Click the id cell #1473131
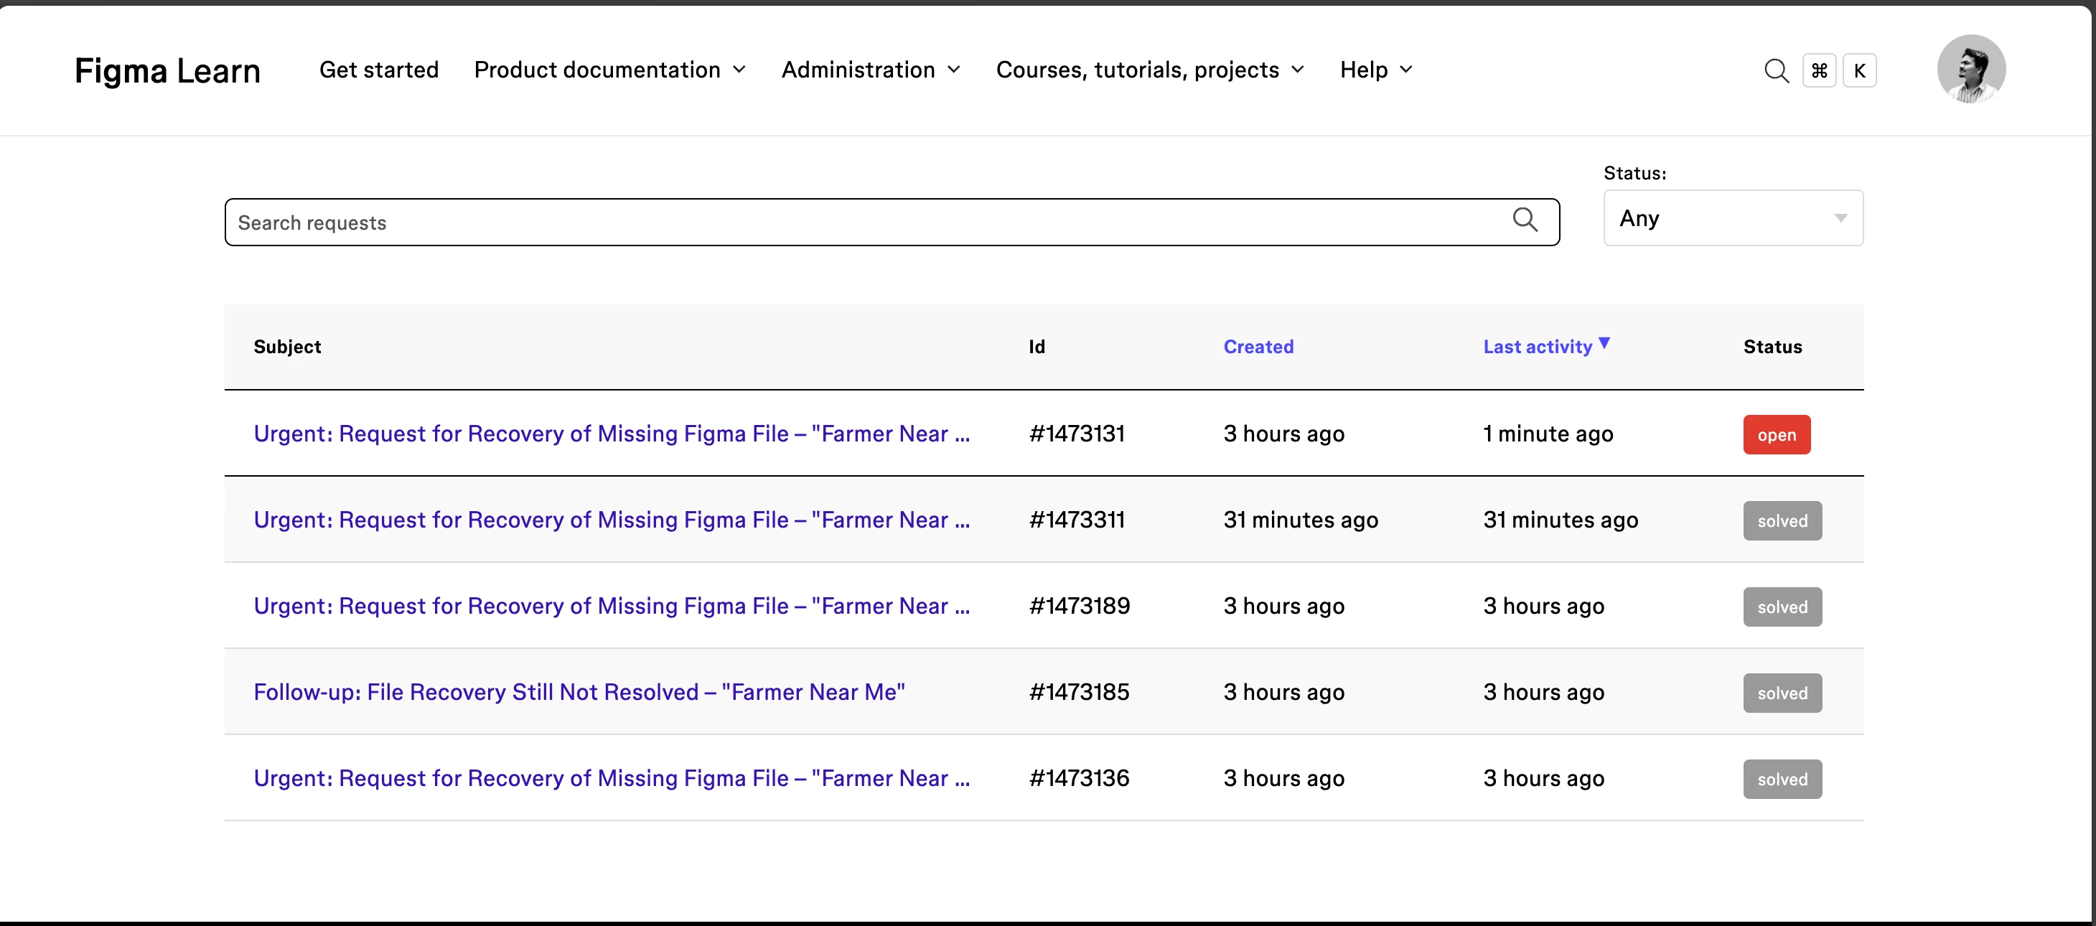The height and width of the screenshot is (926, 2096). 1077,434
